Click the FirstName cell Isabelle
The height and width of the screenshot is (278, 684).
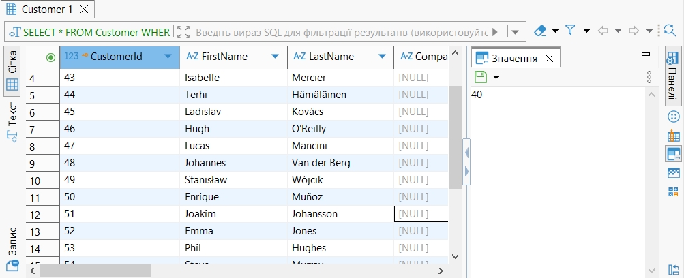233,78
